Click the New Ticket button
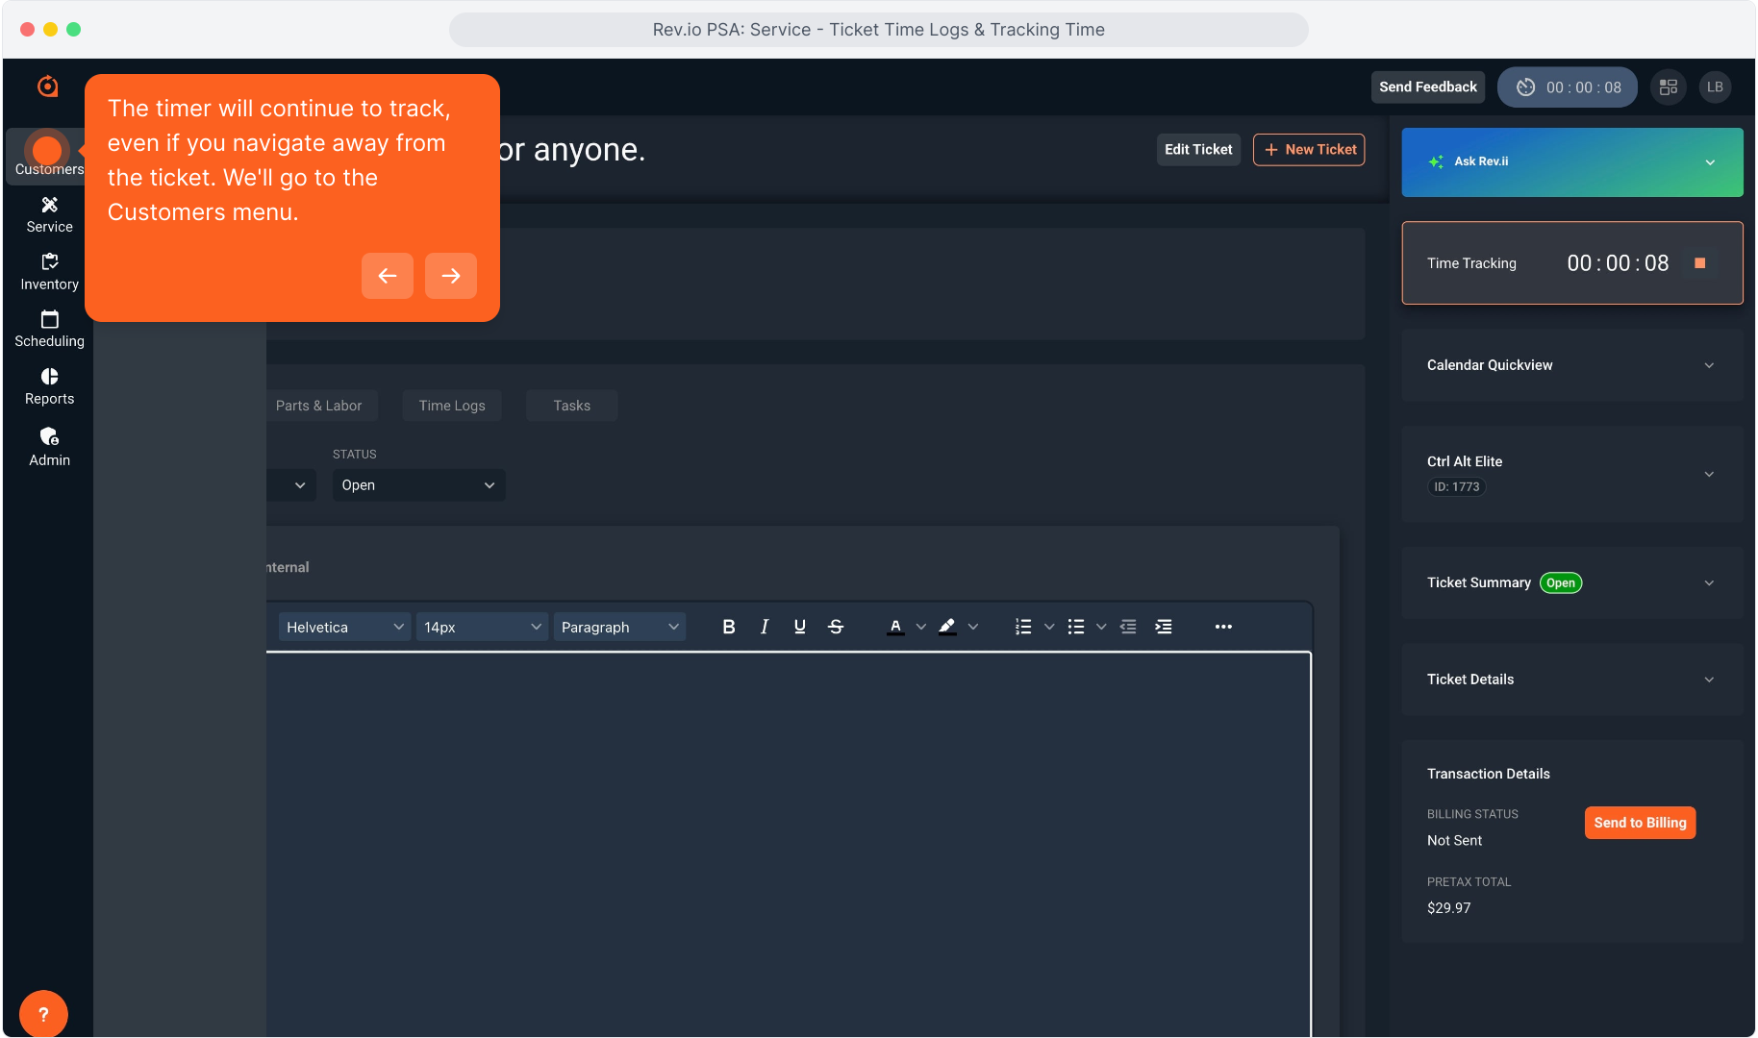The image size is (1758, 1038). (x=1308, y=150)
